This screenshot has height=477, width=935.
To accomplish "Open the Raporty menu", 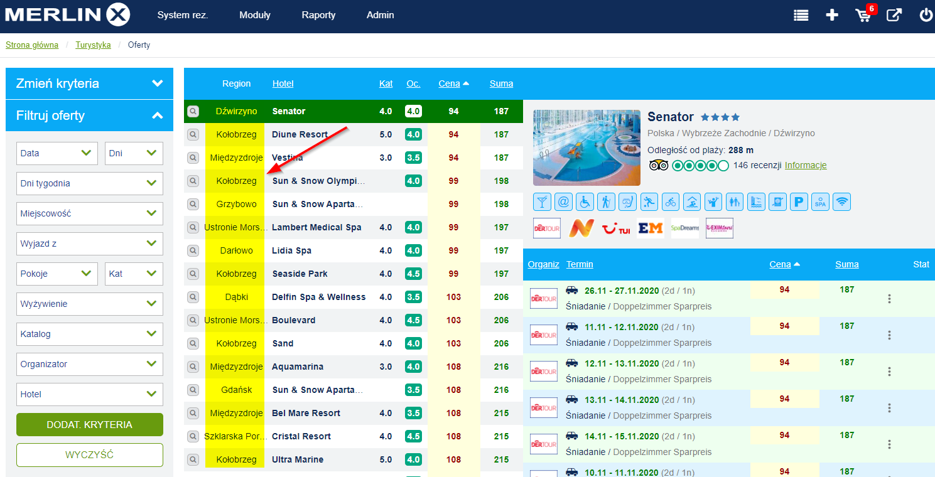I will click(x=318, y=14).
